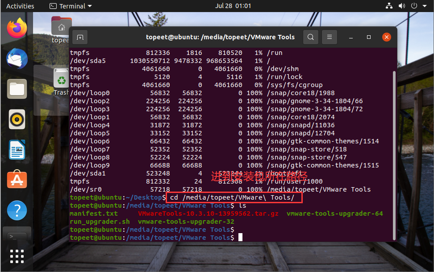Launch Firefox from the dock
434x272 pixels.
17,28
